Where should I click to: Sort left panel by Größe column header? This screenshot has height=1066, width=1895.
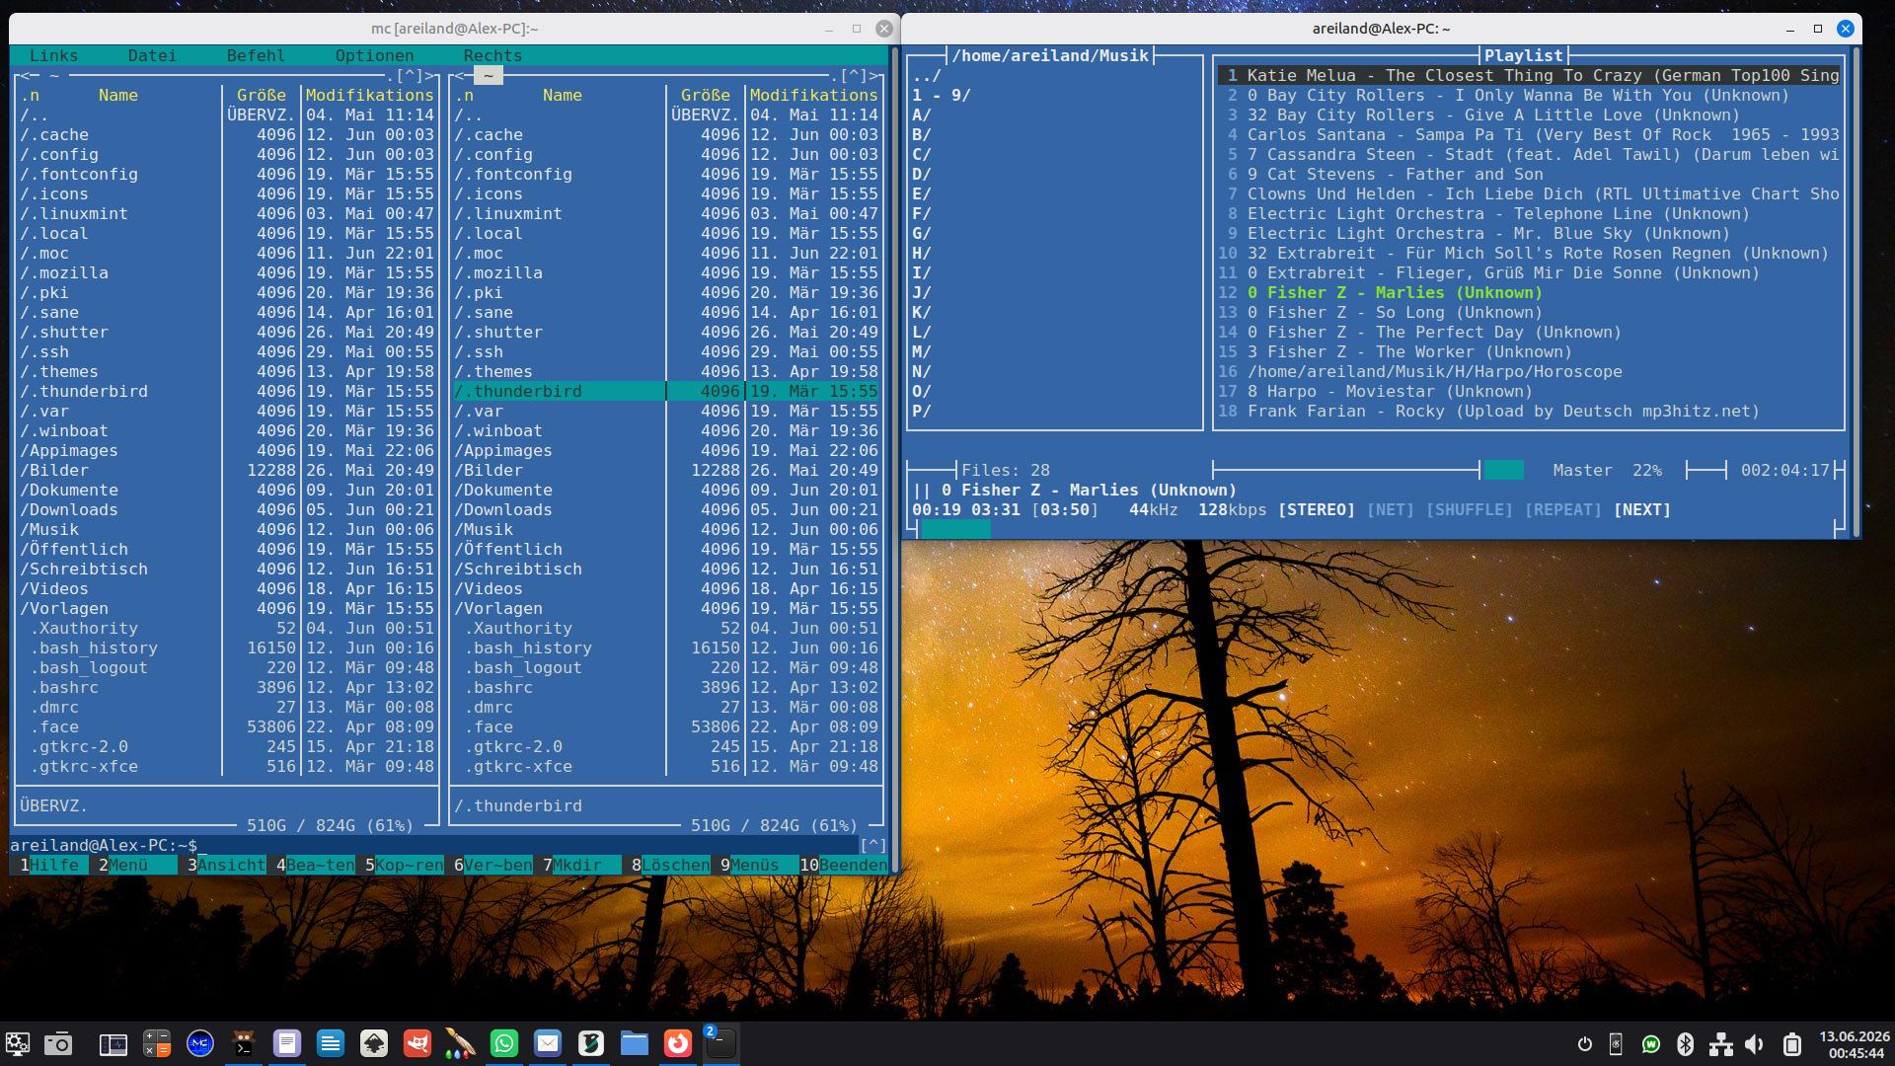[262, 96]
